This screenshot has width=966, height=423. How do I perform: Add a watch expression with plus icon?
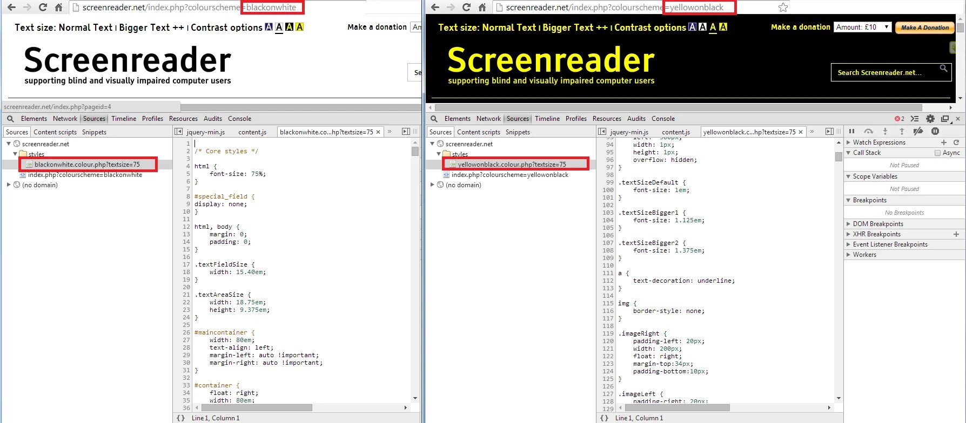coord(943,142)
